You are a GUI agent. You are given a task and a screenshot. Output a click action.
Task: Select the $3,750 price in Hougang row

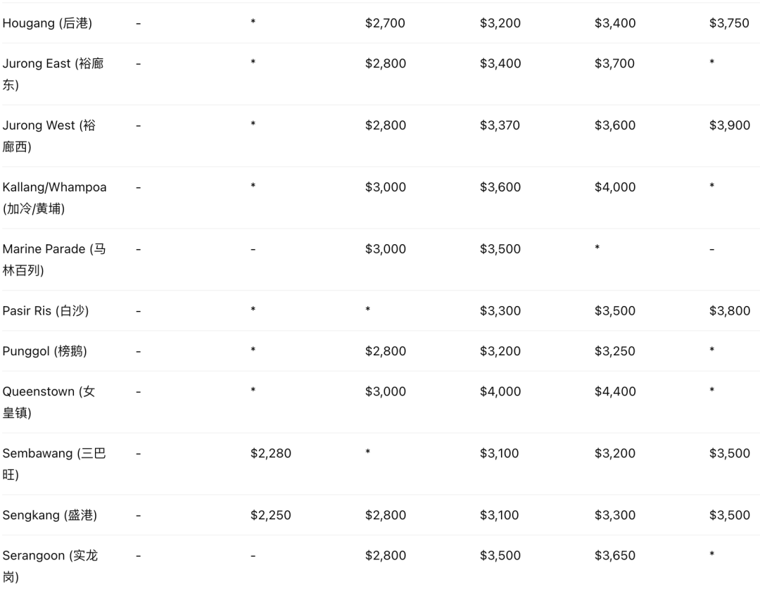[x=729, y=23]
